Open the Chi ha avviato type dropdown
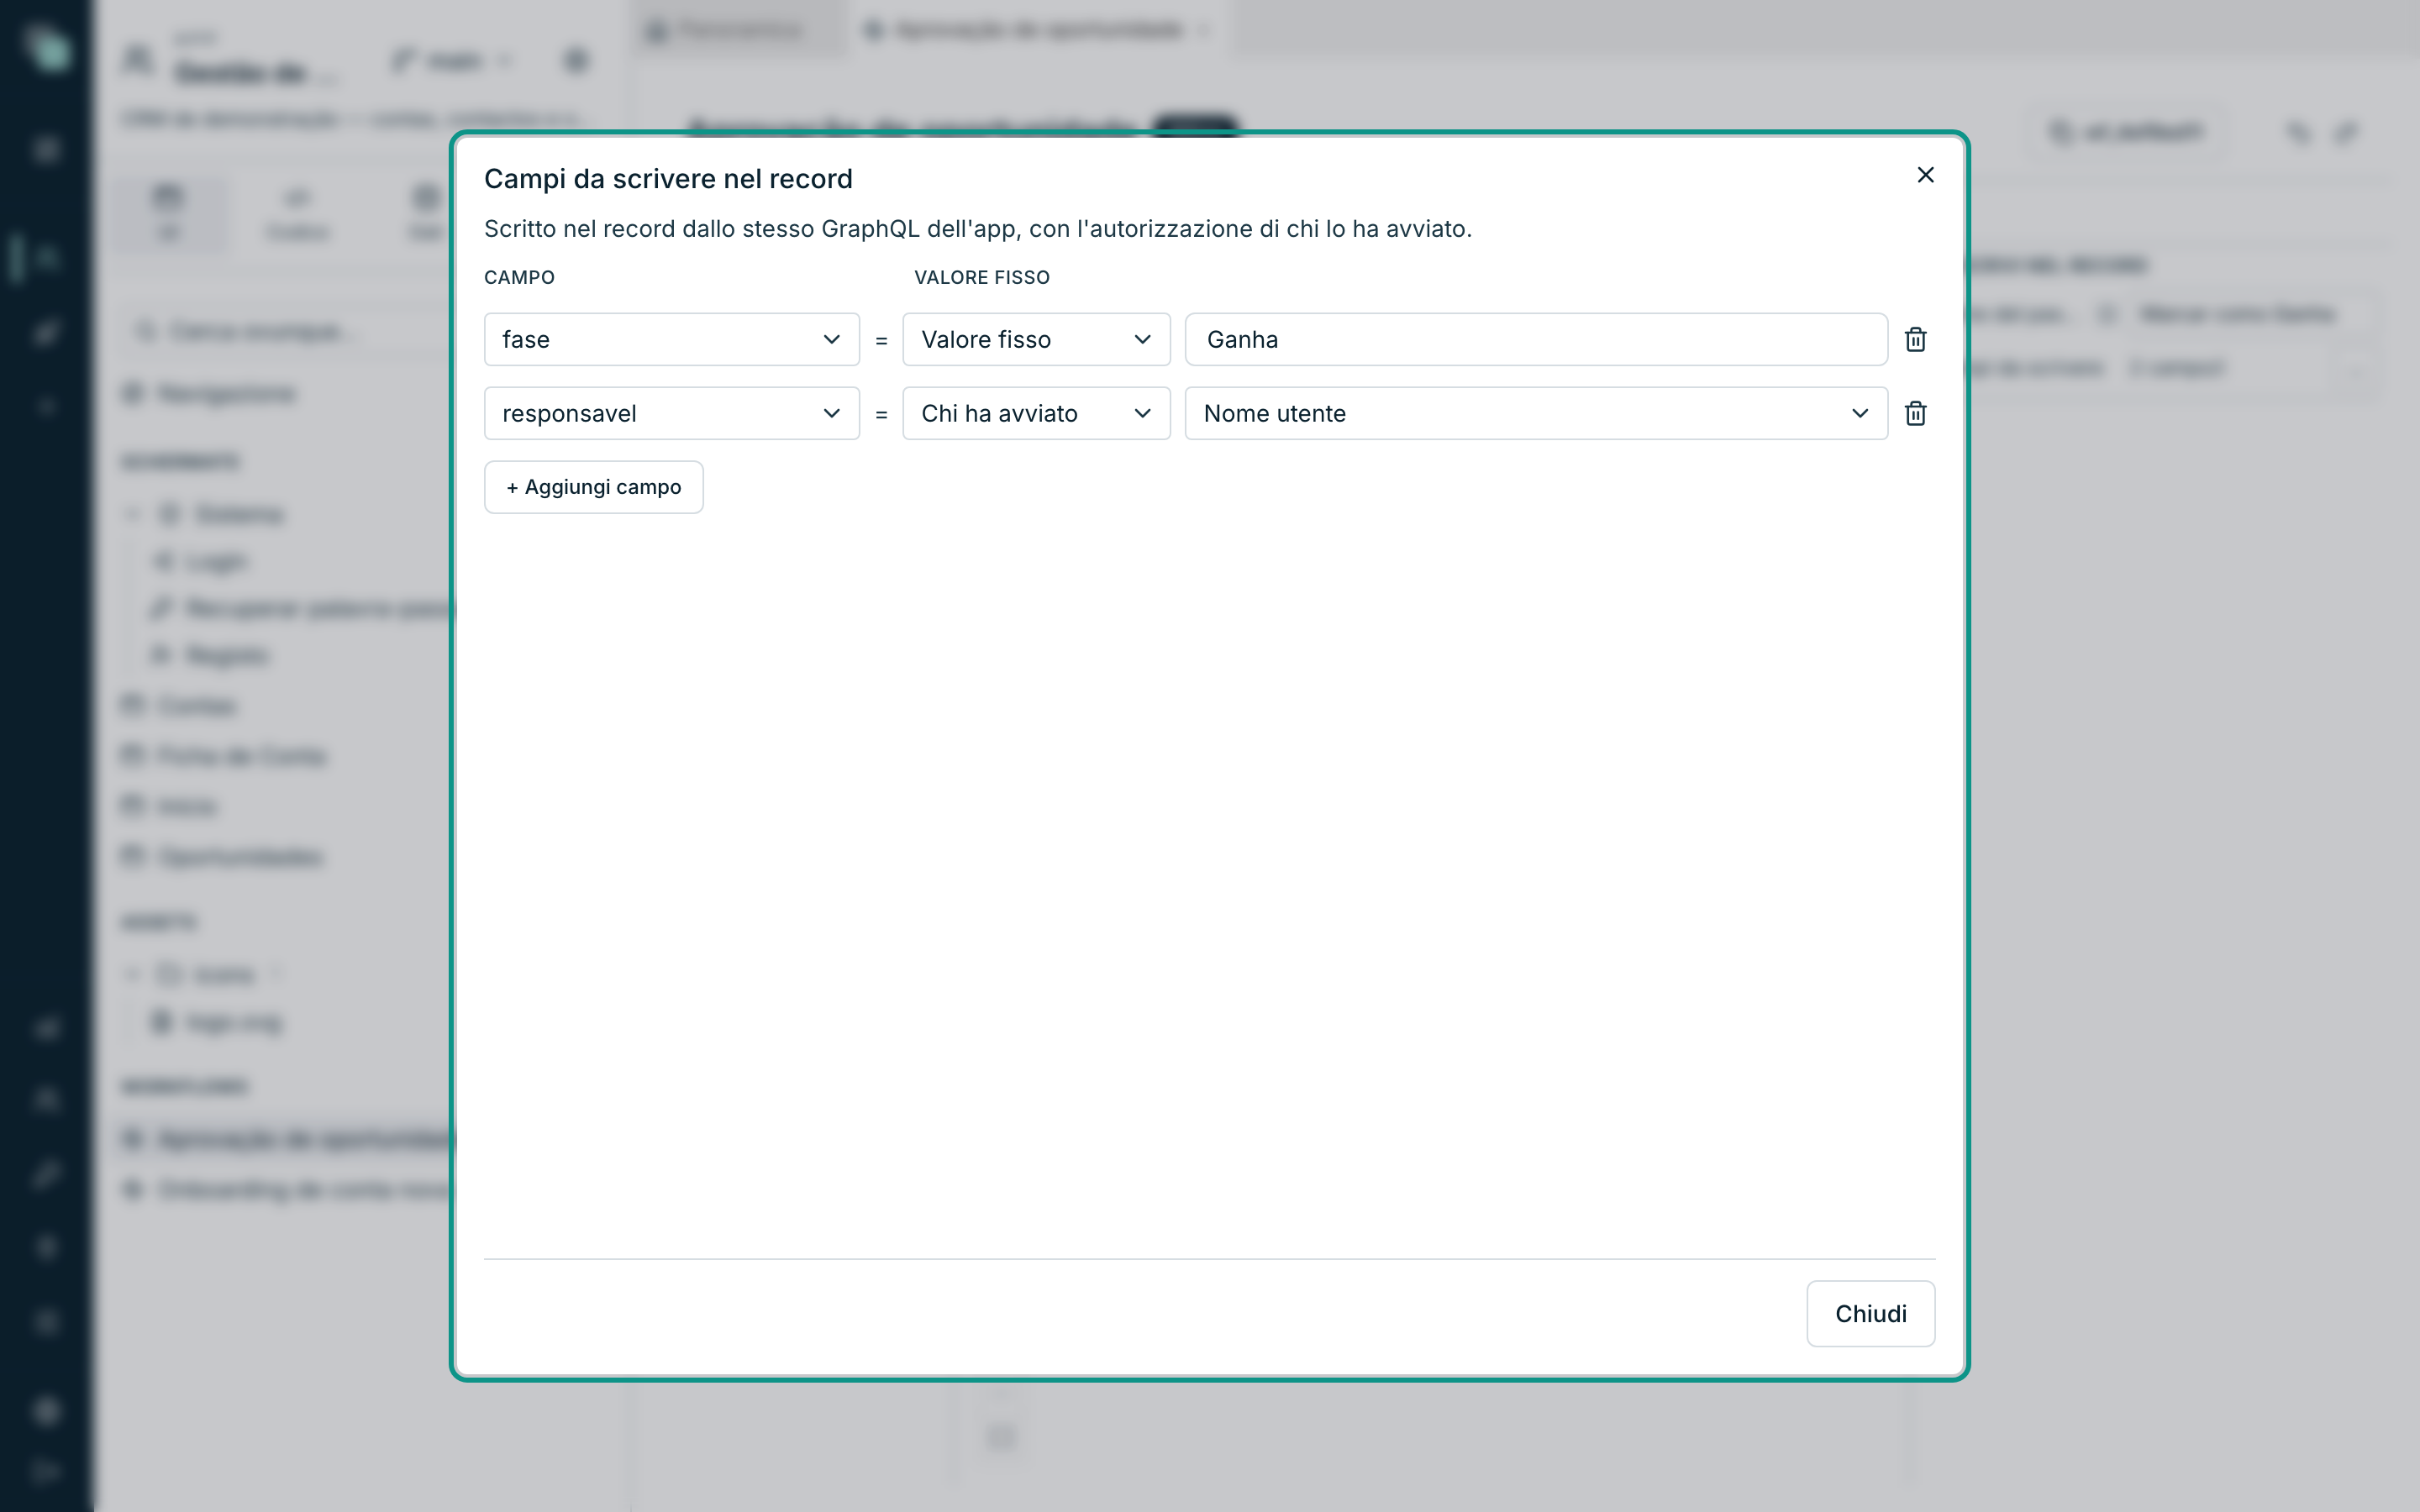Viewport: 2420px width, 1512px height. pyautogui.click(x=1036, y=413)
